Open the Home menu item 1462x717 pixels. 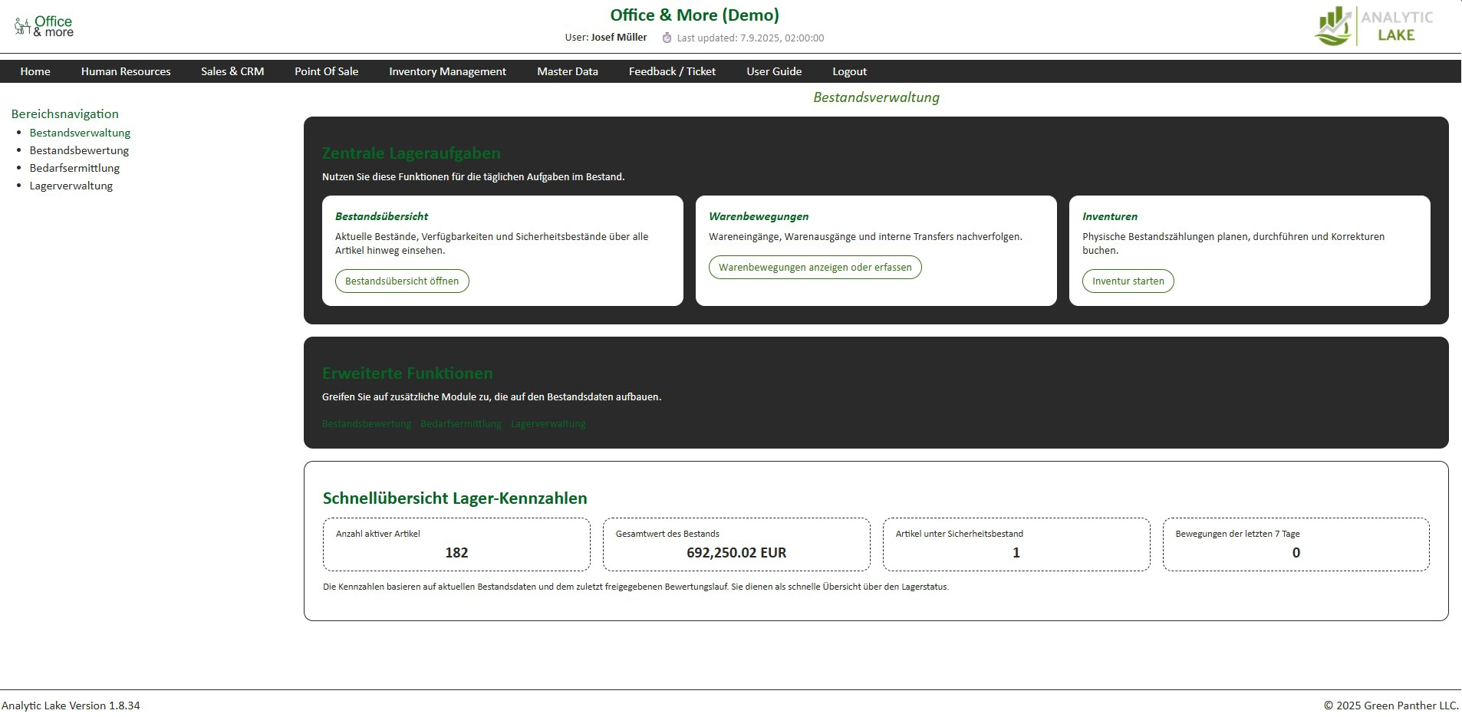coord(35,71)
